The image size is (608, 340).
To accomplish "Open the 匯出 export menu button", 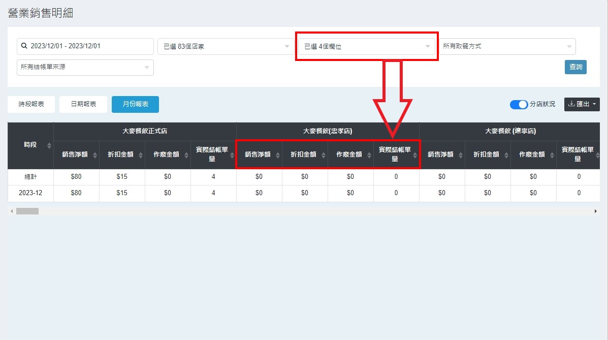I will point(582,104).
